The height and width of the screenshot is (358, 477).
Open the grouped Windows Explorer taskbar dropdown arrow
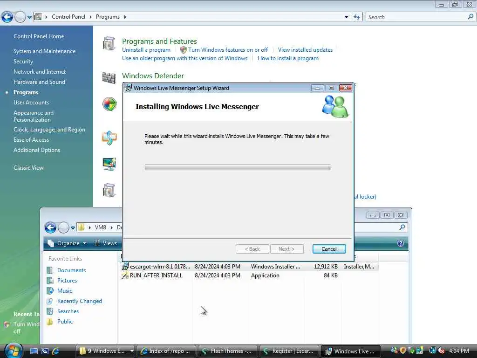click(x=132, y=351)
